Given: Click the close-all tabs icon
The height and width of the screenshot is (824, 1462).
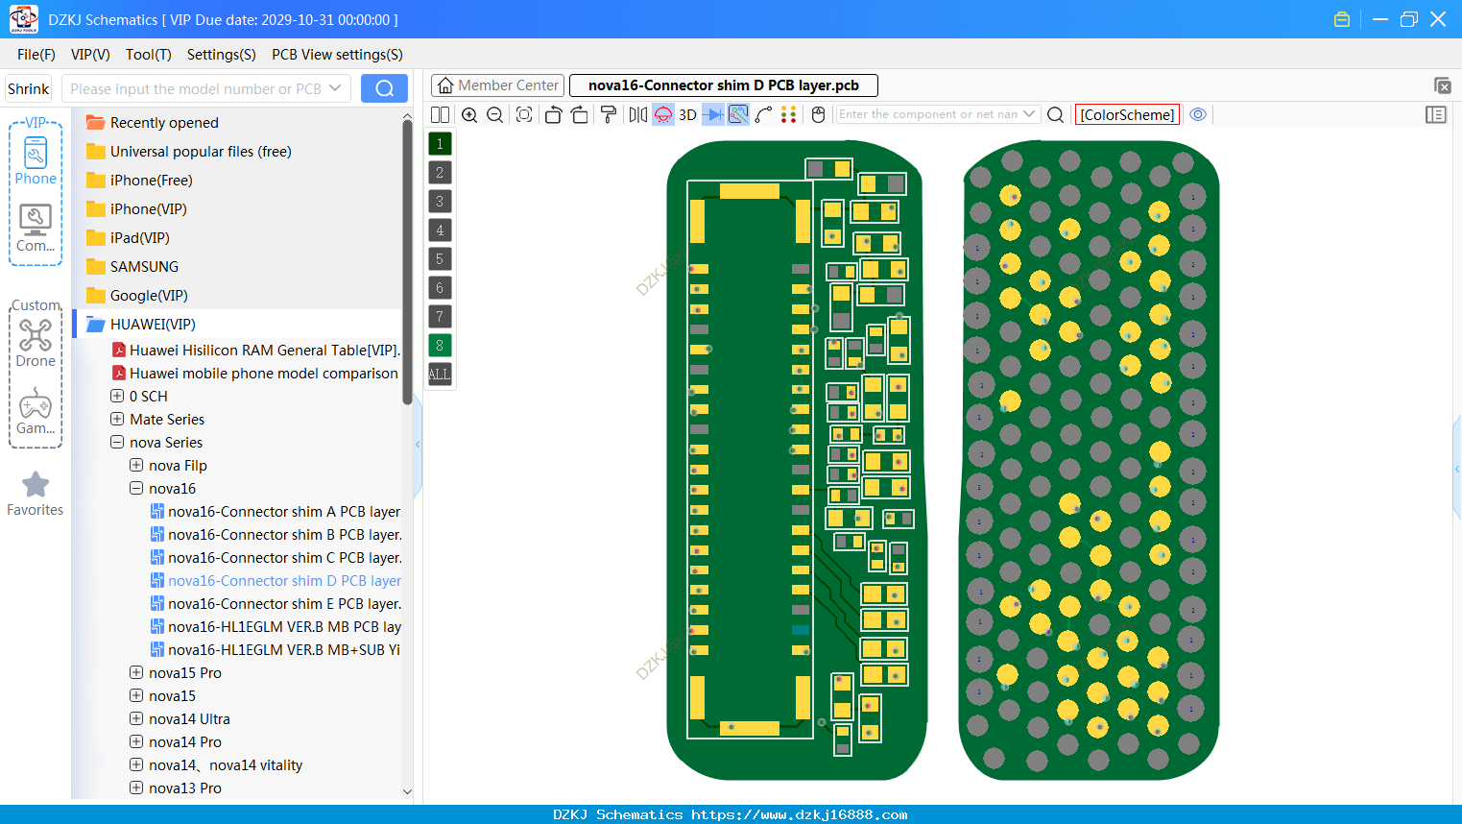Looking at the screenshot, I should pos(1442,85).
